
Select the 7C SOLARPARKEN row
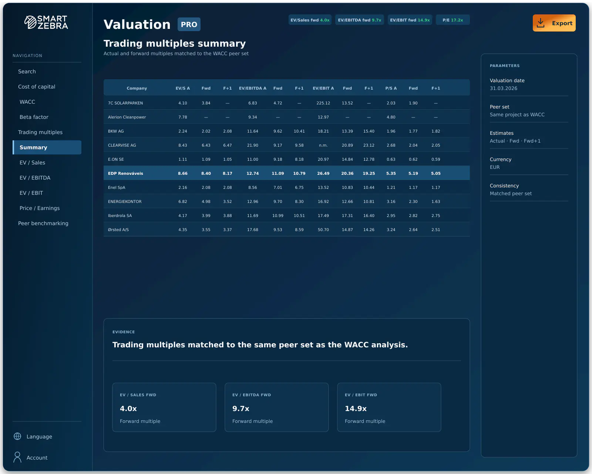[x=287, y=103]
